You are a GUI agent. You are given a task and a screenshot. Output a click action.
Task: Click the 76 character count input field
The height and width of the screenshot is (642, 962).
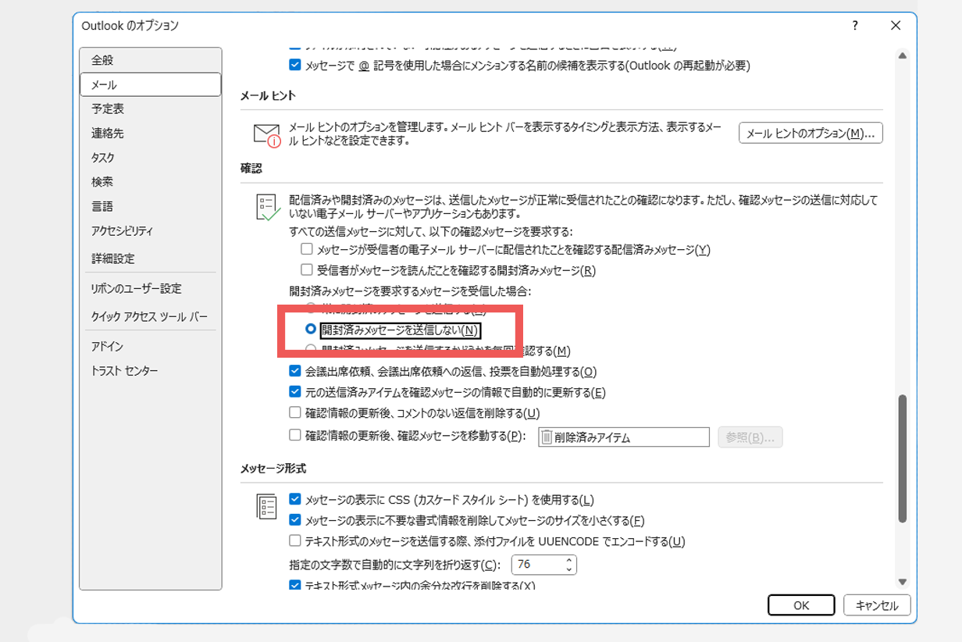click(536, 565)
